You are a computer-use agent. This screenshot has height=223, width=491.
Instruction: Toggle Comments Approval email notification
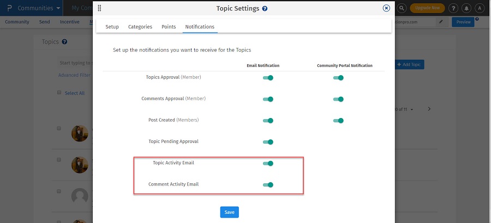click(x=268, y=99)
